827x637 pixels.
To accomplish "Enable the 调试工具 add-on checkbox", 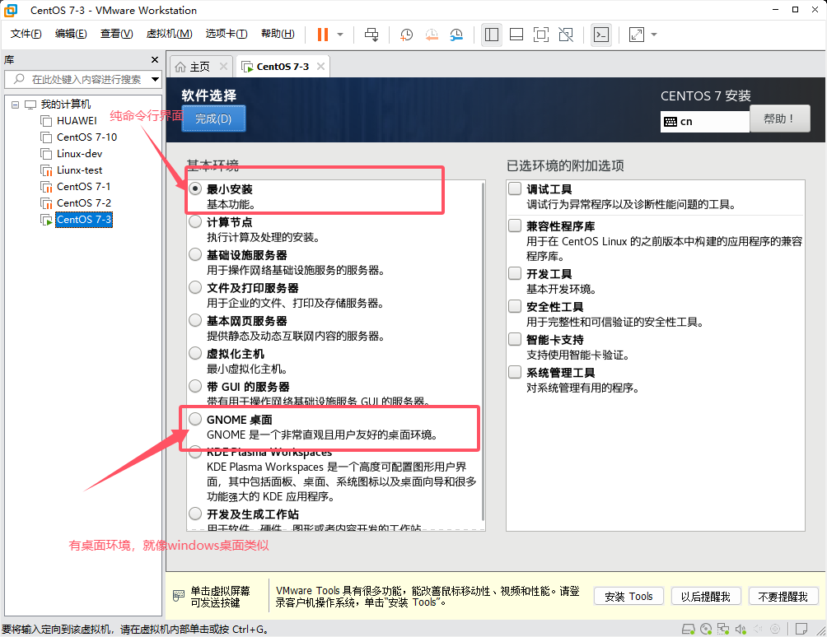I will point(515,188).
